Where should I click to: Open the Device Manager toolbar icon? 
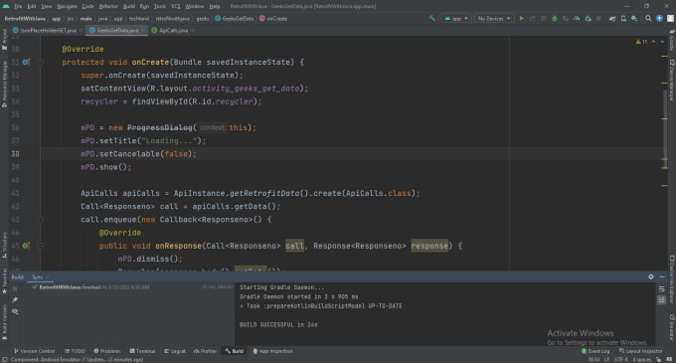(x=623, y=19)
